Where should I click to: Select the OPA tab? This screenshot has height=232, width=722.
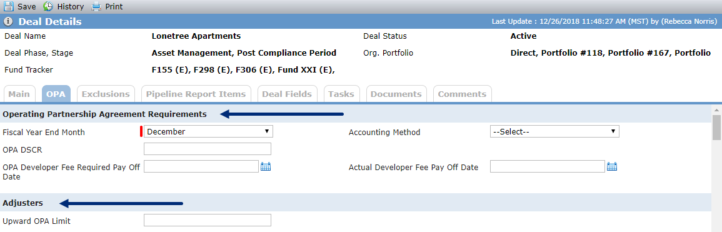[x=56, y=94]
